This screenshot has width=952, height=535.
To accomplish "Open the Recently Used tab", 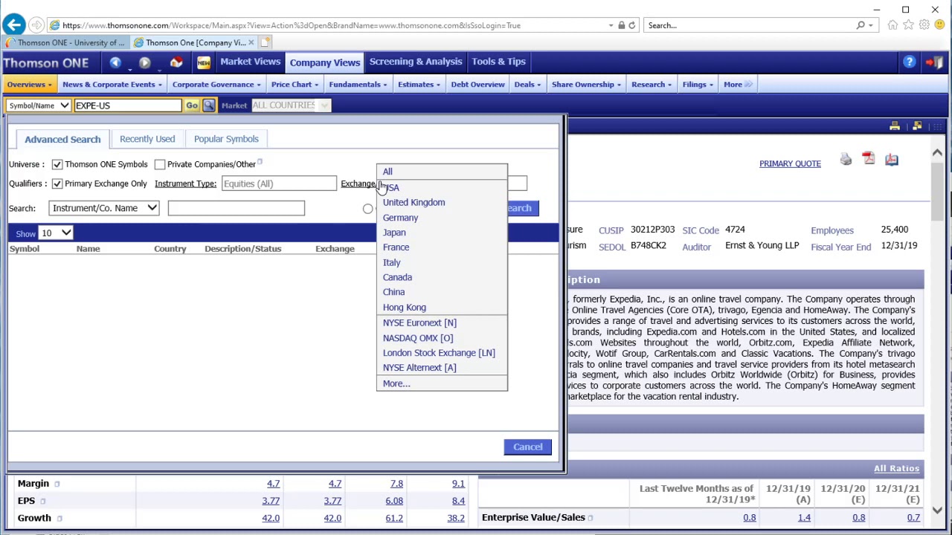I will pos(147,139).
